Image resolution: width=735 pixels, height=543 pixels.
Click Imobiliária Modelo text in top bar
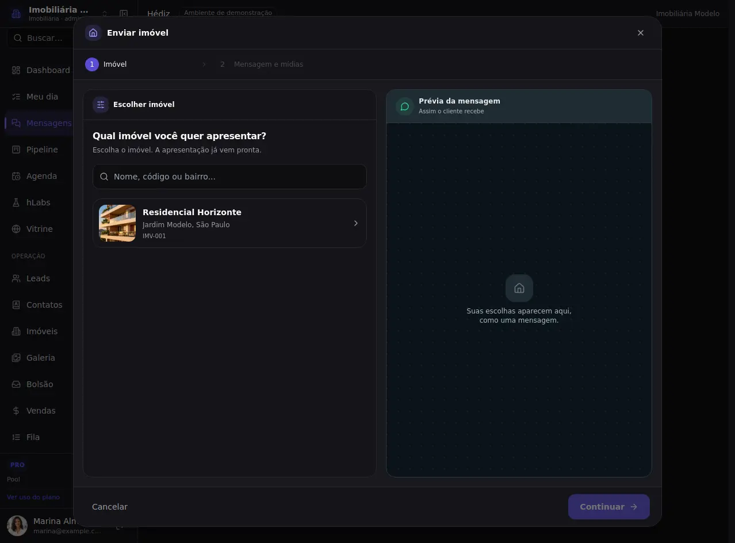point(687,13)
